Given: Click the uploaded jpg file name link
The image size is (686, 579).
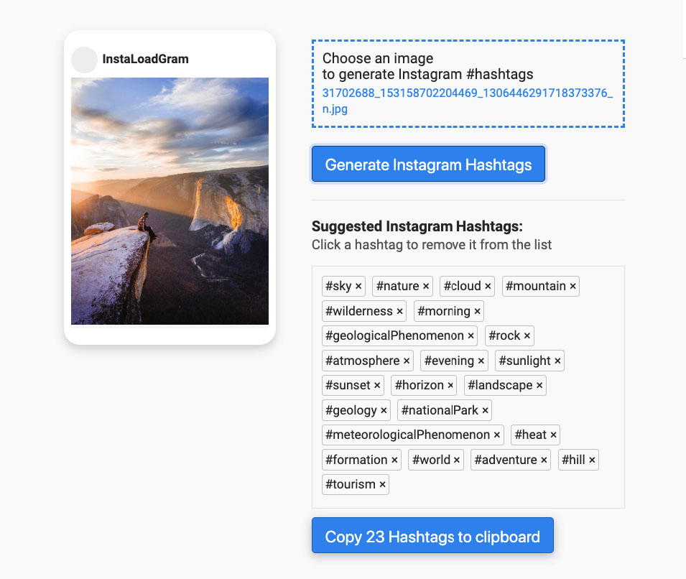Looking at the screenshot, I should [x=467, y=101].
